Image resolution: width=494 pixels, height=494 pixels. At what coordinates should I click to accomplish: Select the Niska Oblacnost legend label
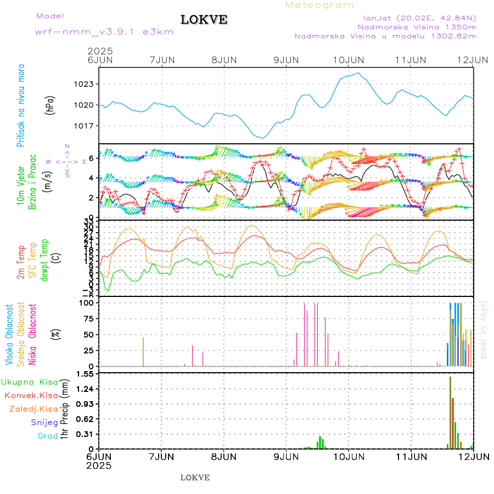click(x=32, y=334)
